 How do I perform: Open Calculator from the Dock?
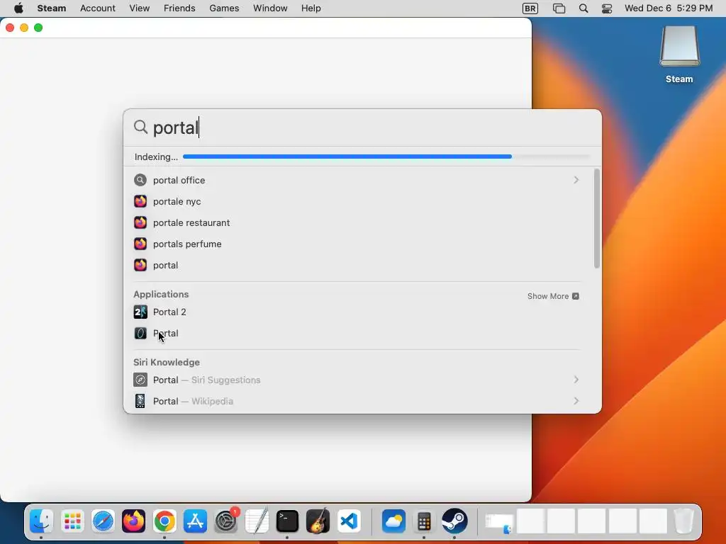(x=424, y=521)
